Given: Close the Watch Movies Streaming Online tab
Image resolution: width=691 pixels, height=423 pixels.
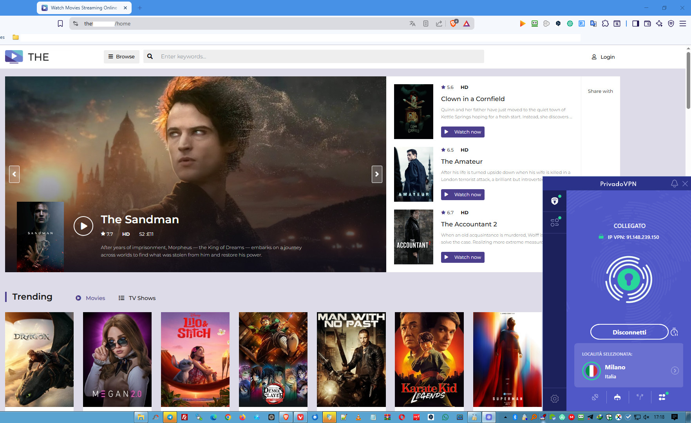Looking at the screenshot, I should [125, 8].
